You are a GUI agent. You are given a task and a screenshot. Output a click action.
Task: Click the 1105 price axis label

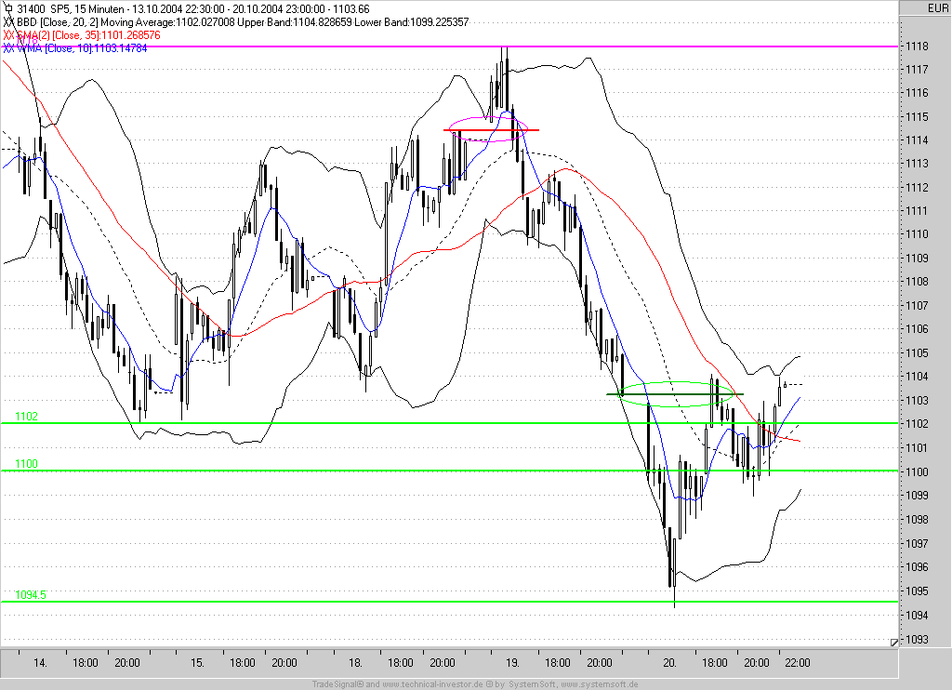coord(917,352)
